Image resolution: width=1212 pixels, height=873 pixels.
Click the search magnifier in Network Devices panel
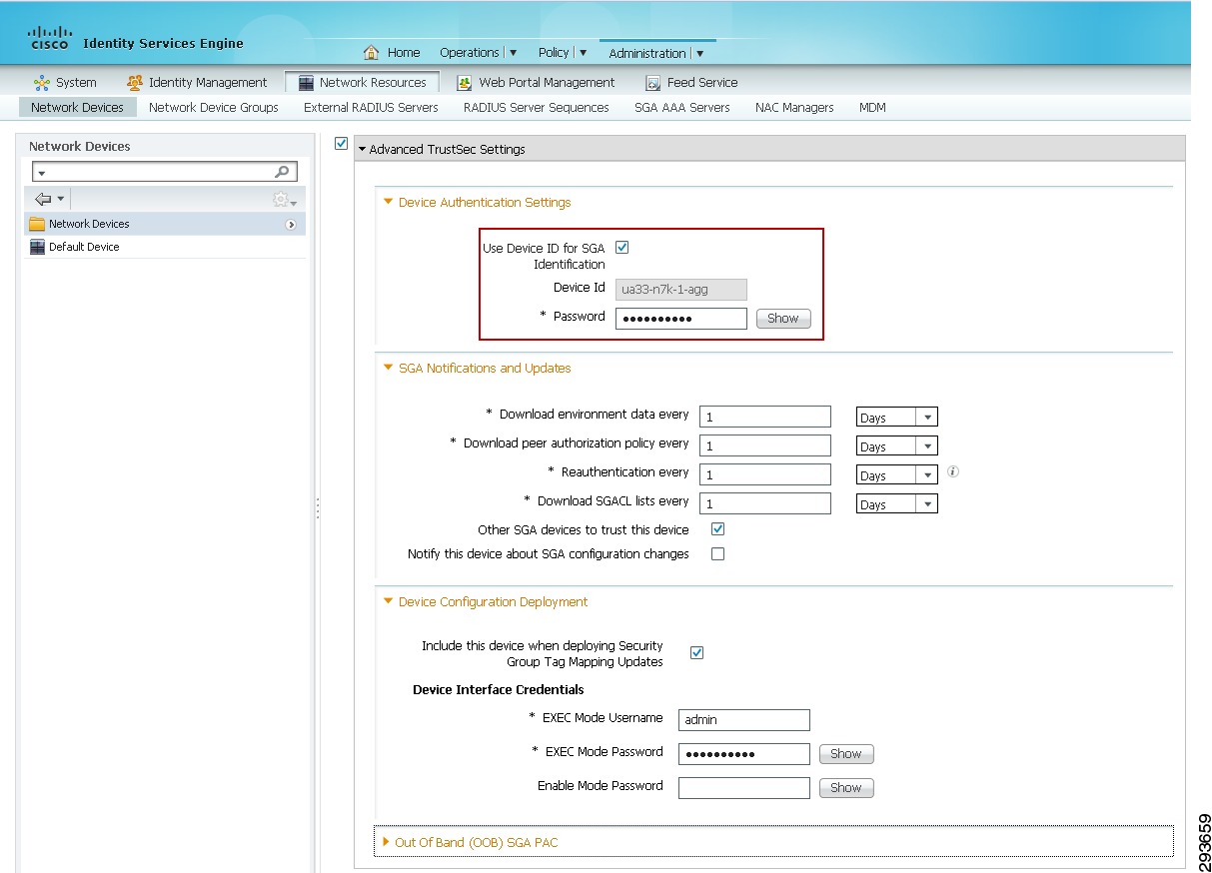[x=283, y=172]
